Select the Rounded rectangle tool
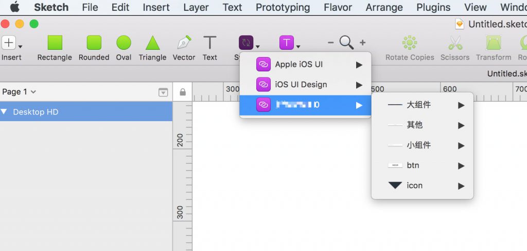Image resolution: width=527 pixels, height=251 pixels. pyautogui.click(x=94, y=43)
